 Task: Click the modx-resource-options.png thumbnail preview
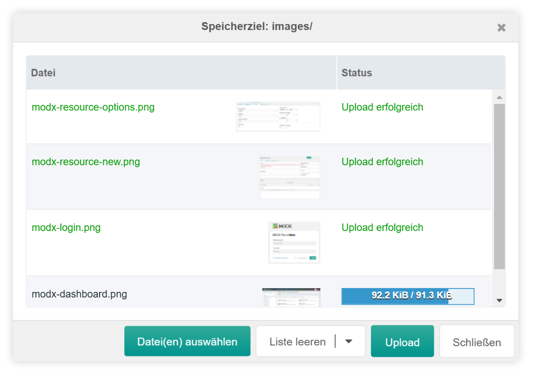point(278,116)
